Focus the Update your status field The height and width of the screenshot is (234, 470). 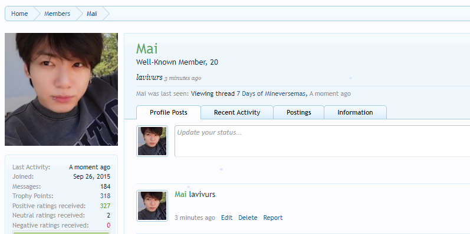[x=322, y=141]
